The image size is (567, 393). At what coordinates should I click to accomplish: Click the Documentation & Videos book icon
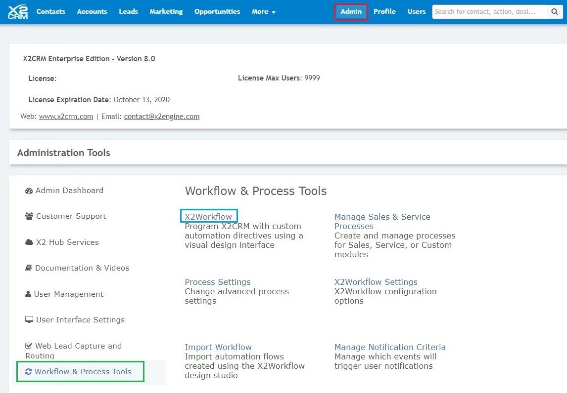tap(29, 268)
